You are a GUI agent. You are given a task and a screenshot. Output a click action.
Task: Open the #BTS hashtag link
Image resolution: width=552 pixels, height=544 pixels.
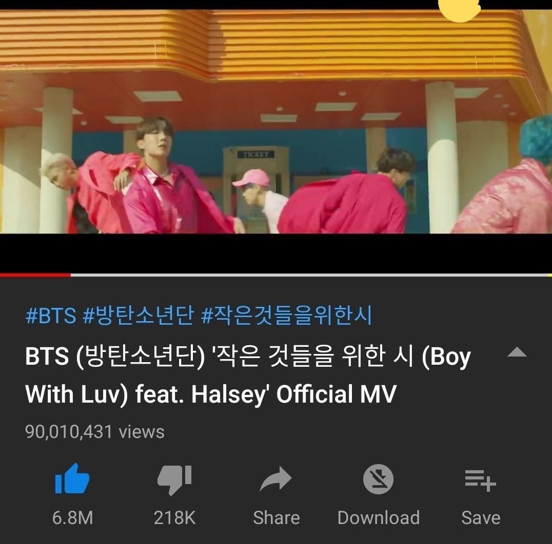tap(51, 315)
